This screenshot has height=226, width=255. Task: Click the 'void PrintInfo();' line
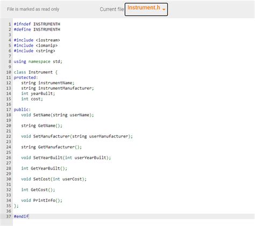click(41, 200)
